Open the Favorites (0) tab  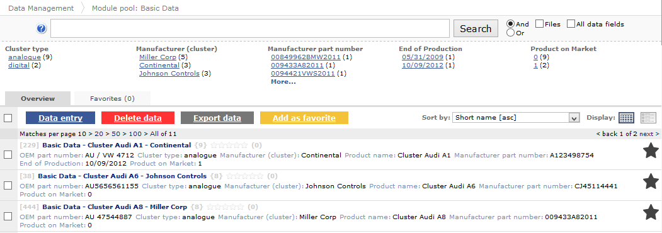coord(112,98)
